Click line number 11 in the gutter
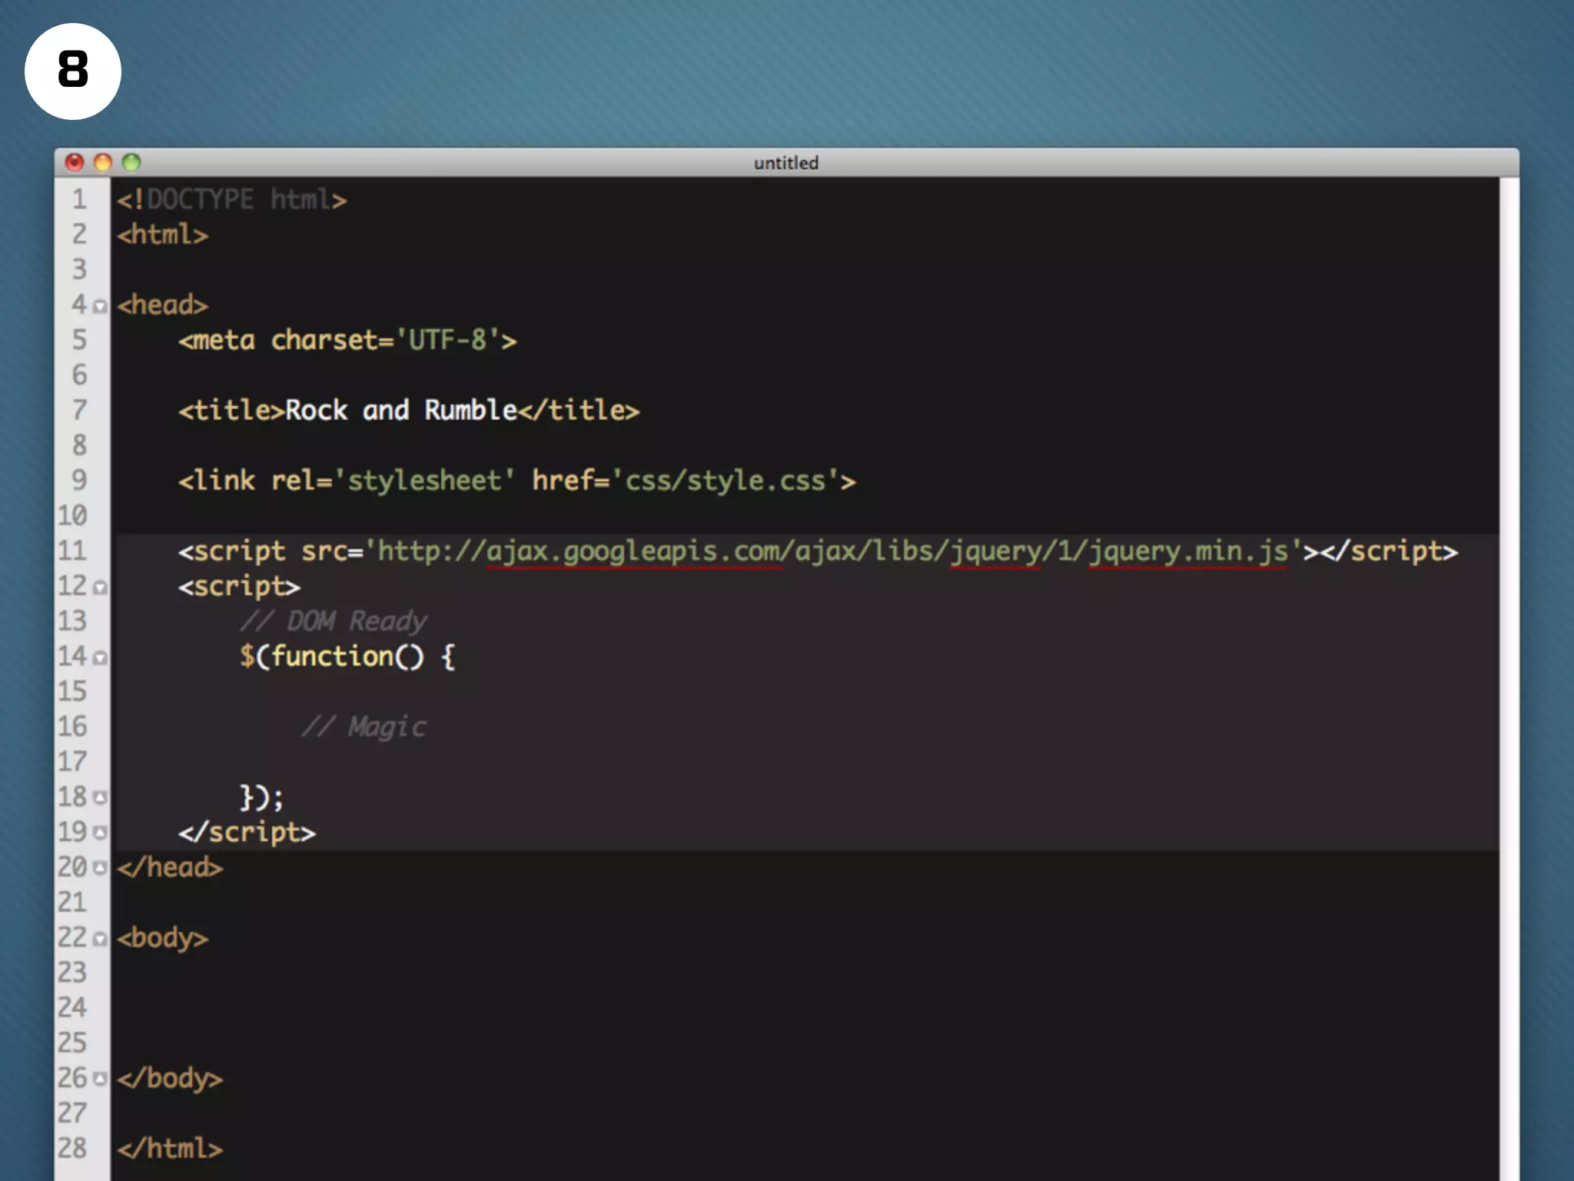Viewport: 1574px width, 1181px height. click(x=73, y=551)
